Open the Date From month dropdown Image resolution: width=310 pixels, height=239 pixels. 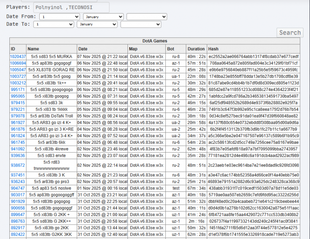point(103,17)
